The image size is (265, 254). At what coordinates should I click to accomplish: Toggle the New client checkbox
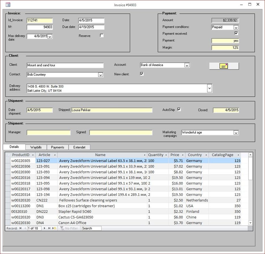point(142,74)
